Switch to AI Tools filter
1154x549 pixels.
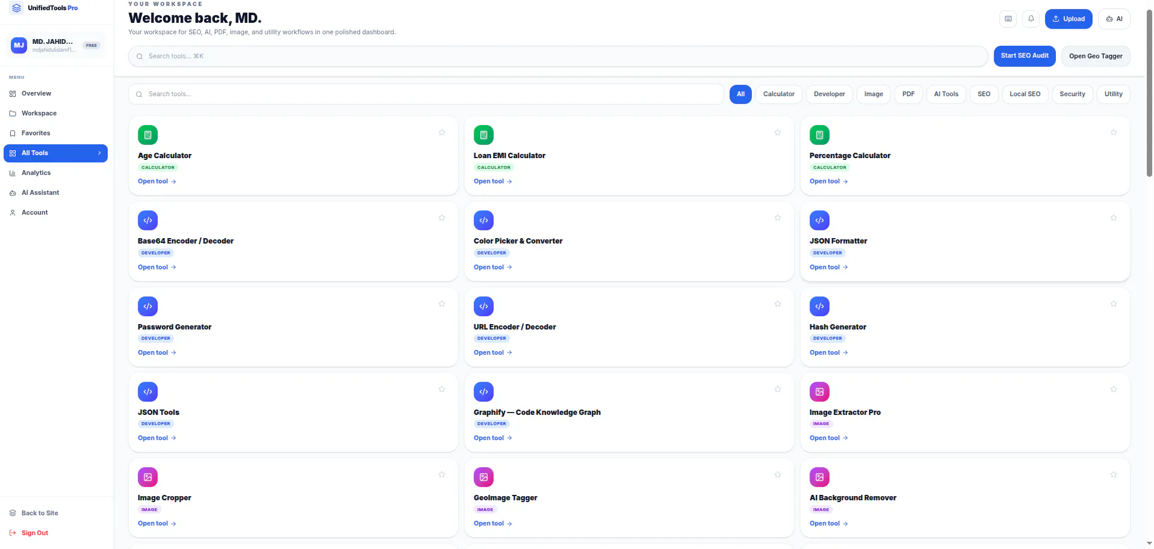[x=946, y=94]
